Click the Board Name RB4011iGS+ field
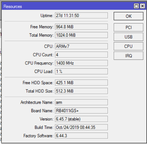147x145 pixels. click(x=81, y=111)
